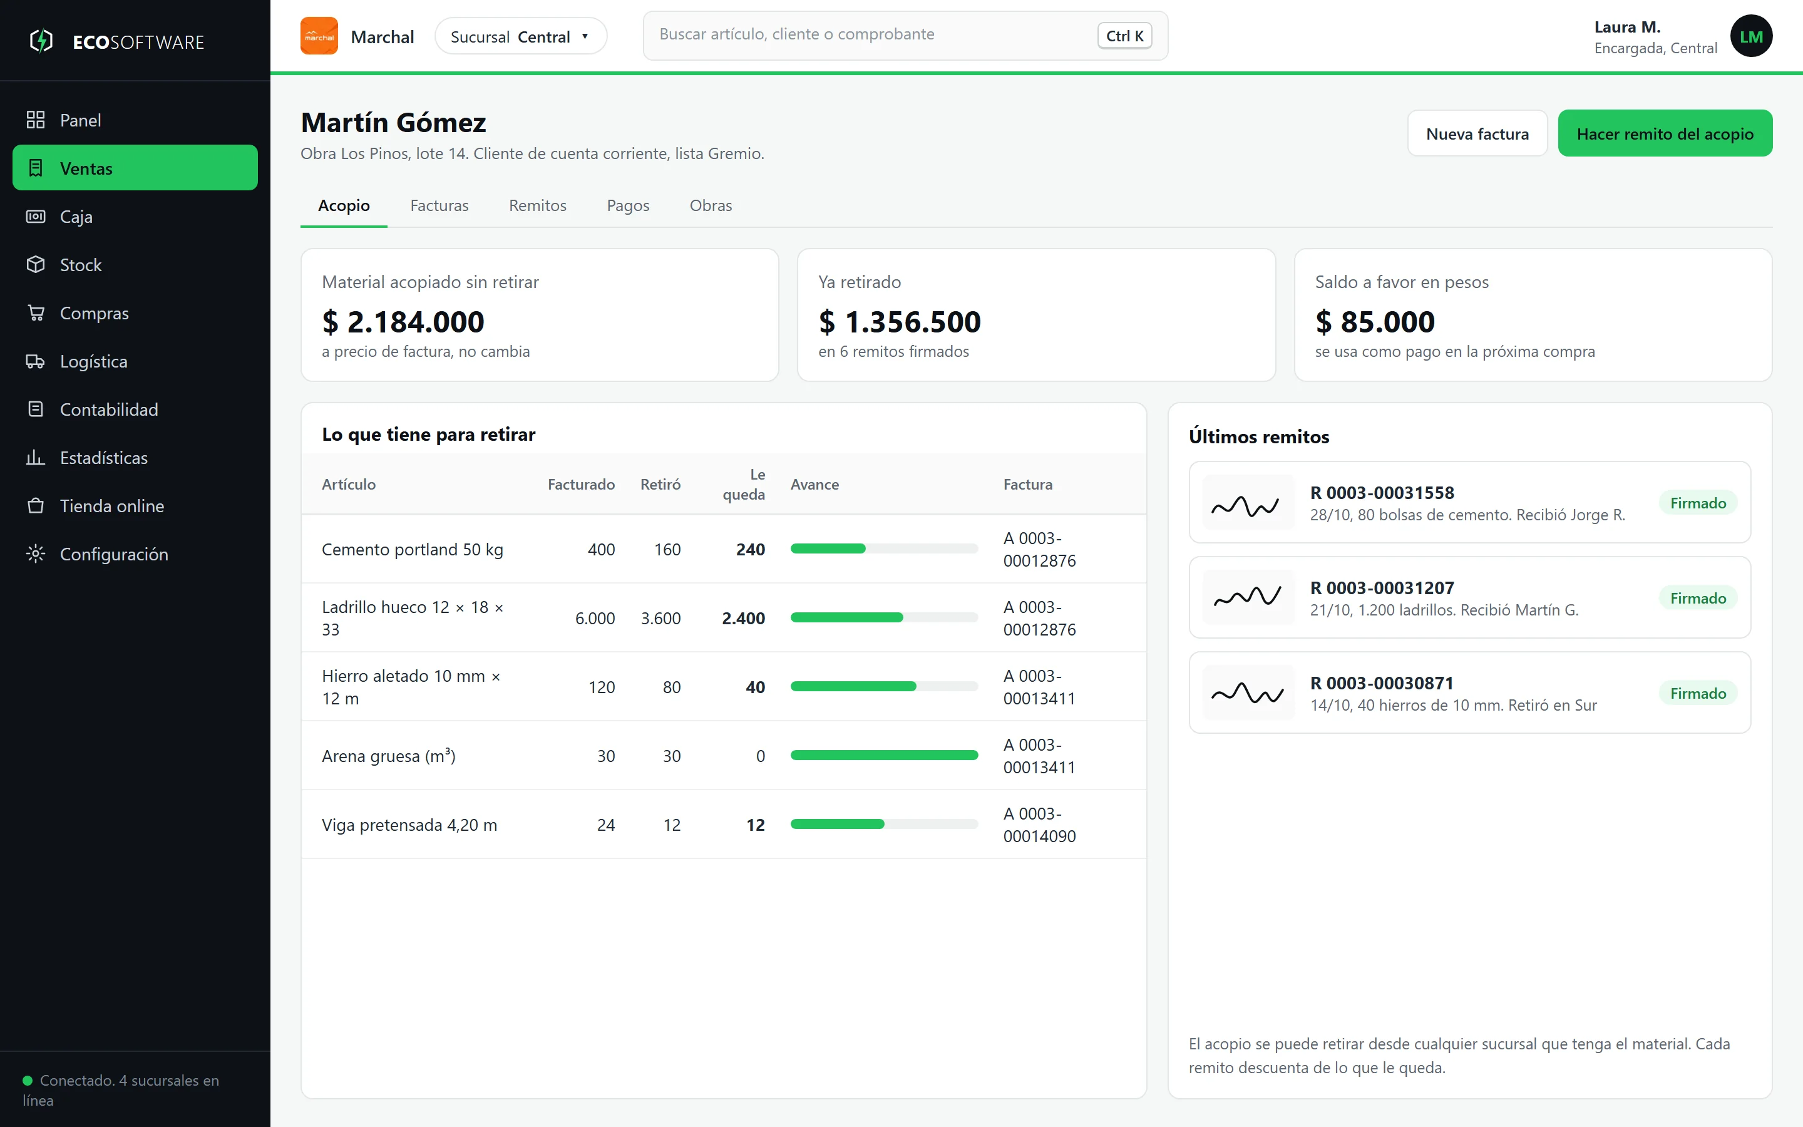The image size is (1803, 1127).
Task: Click the $ 85.000 saldo a favor
Action: [1375, 322]
